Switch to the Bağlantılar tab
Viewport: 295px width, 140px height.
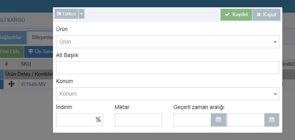[x=10, y=37]
